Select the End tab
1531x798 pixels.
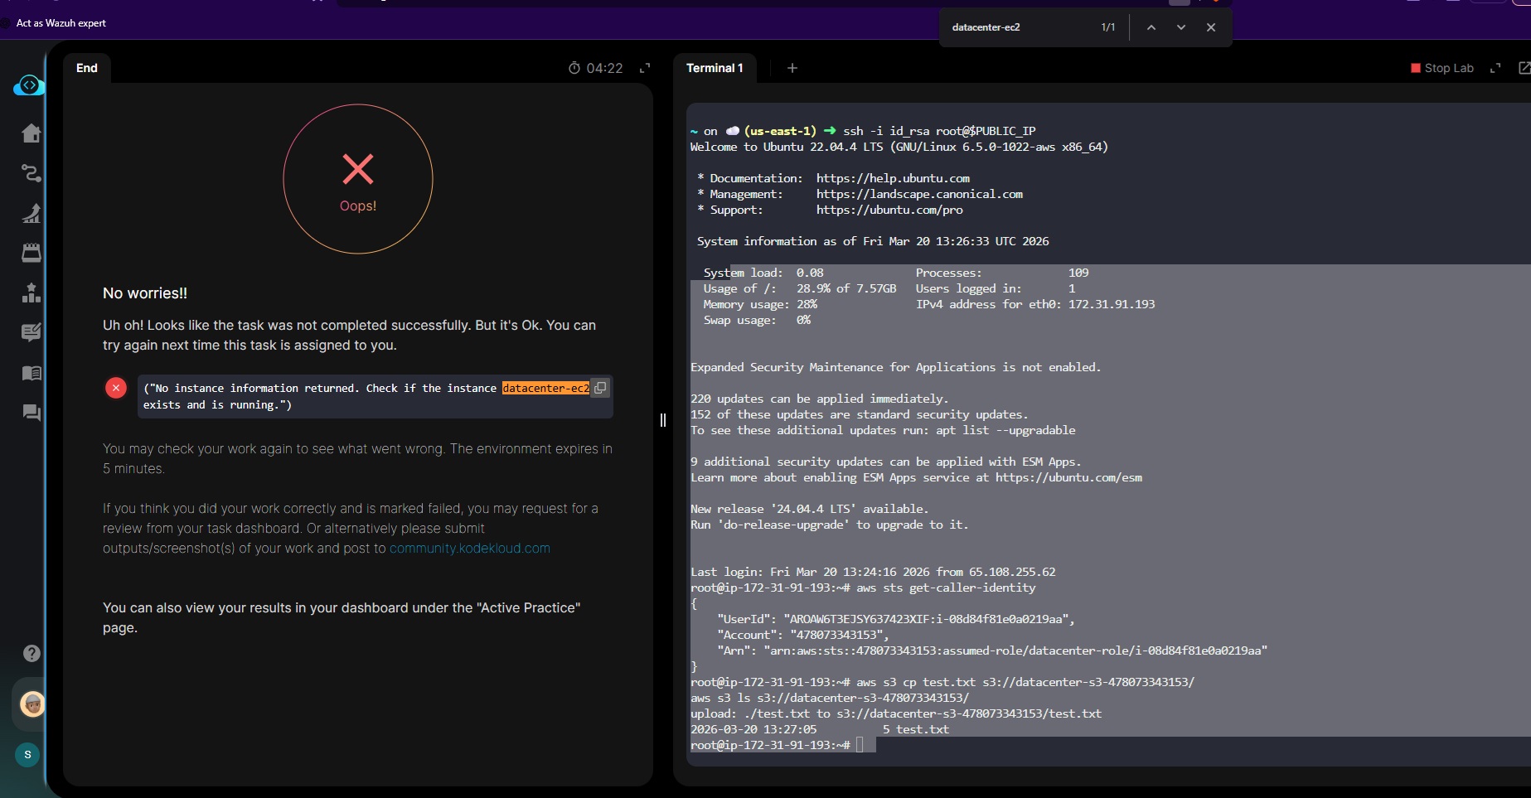[87, 68]
